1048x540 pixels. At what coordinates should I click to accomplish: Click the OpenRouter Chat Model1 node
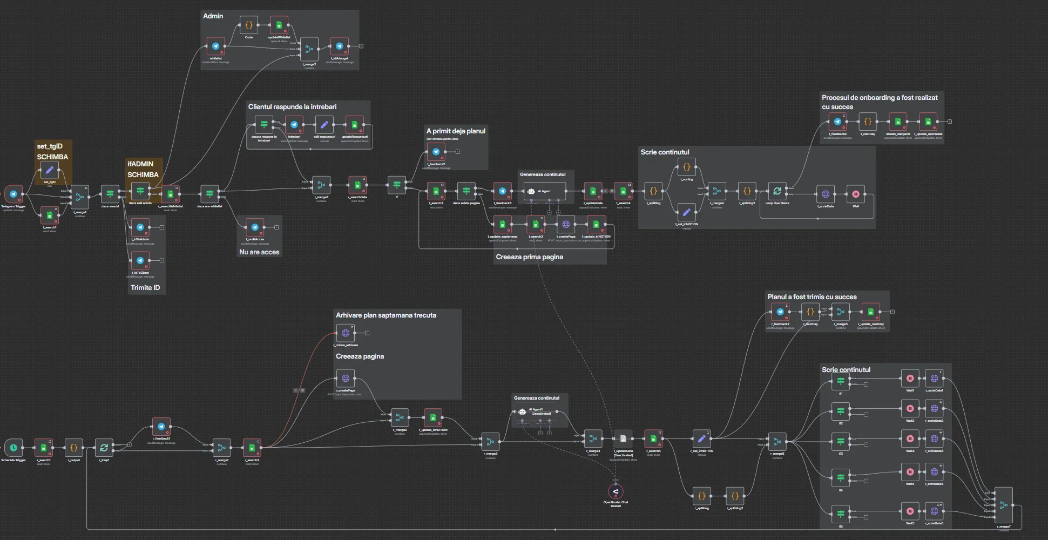(616, 492)
